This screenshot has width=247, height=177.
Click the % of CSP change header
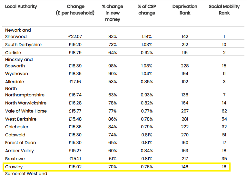pyautogui.click(x=146, y=10)
